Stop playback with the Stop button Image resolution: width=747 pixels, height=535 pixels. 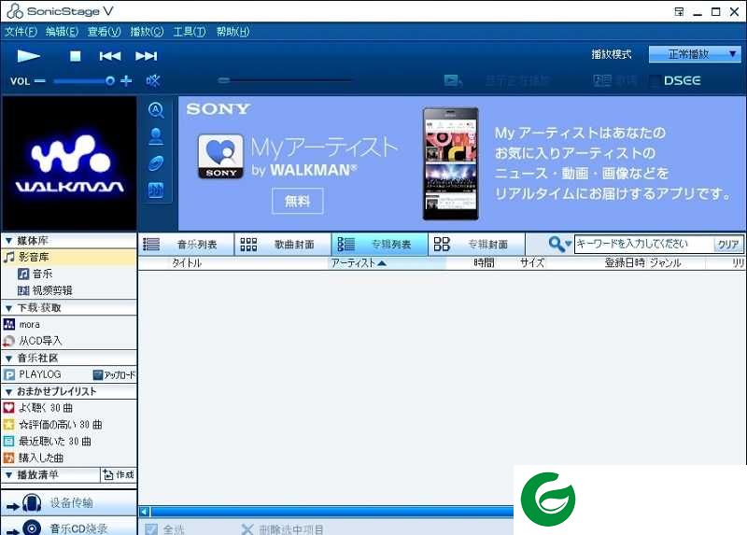76,56
